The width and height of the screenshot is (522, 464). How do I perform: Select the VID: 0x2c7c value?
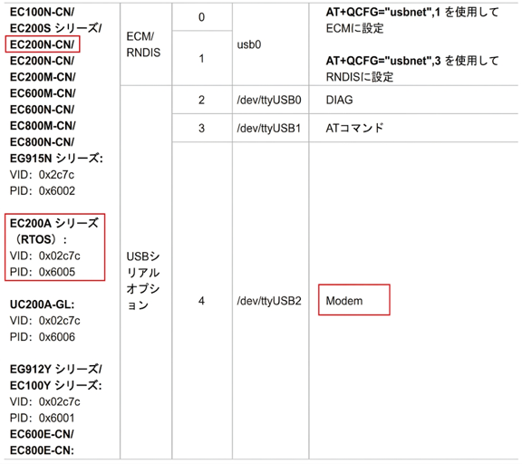[x=42, y=175]
